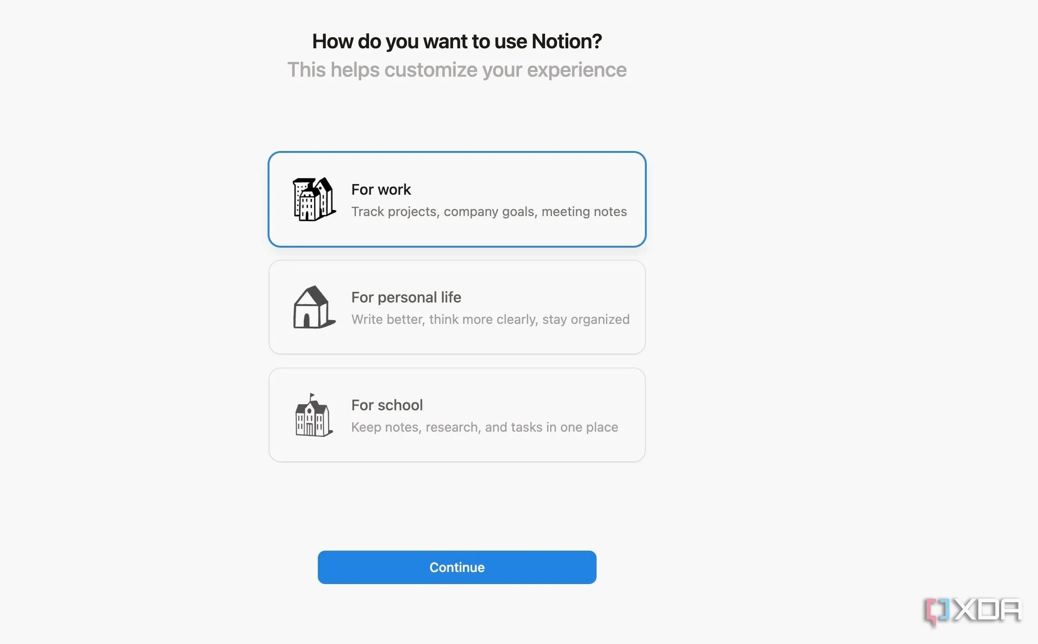
Task: Click the "For work" title text
Action: pyautogui.click(x=381, y=190)
